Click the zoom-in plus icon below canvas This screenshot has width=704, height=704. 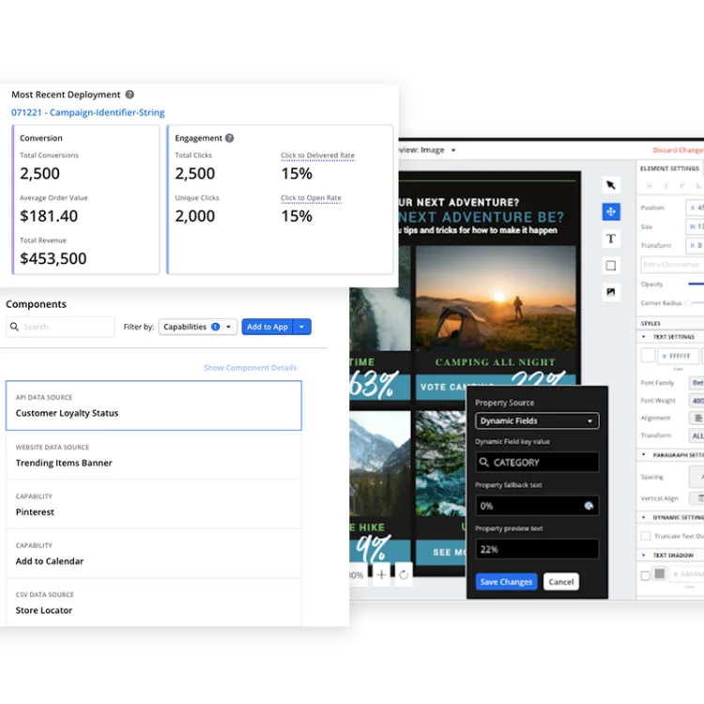tap(381, 574)
